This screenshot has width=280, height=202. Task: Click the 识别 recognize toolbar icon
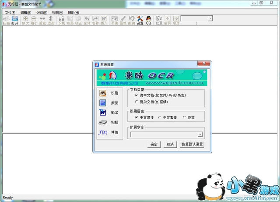tap(61, 20)
